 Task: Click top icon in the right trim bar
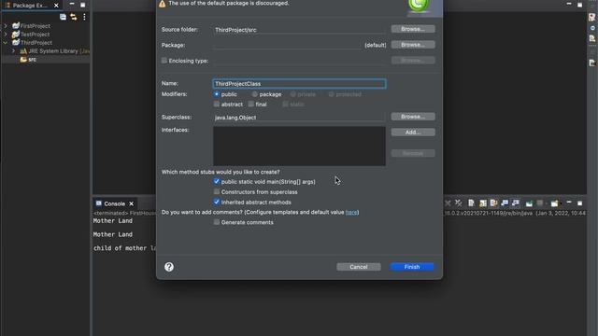click(x=591, y=17)
